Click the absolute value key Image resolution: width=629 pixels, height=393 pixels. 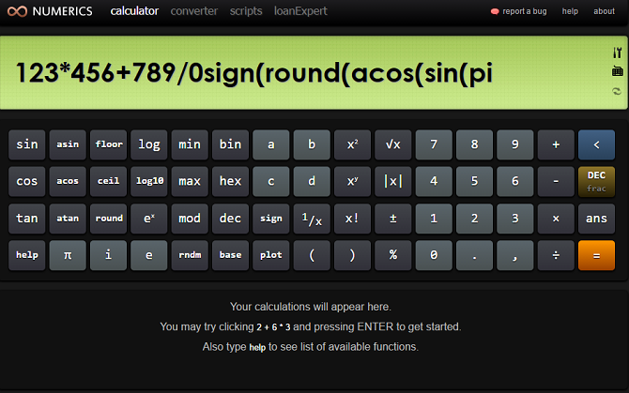pos(392,181)
